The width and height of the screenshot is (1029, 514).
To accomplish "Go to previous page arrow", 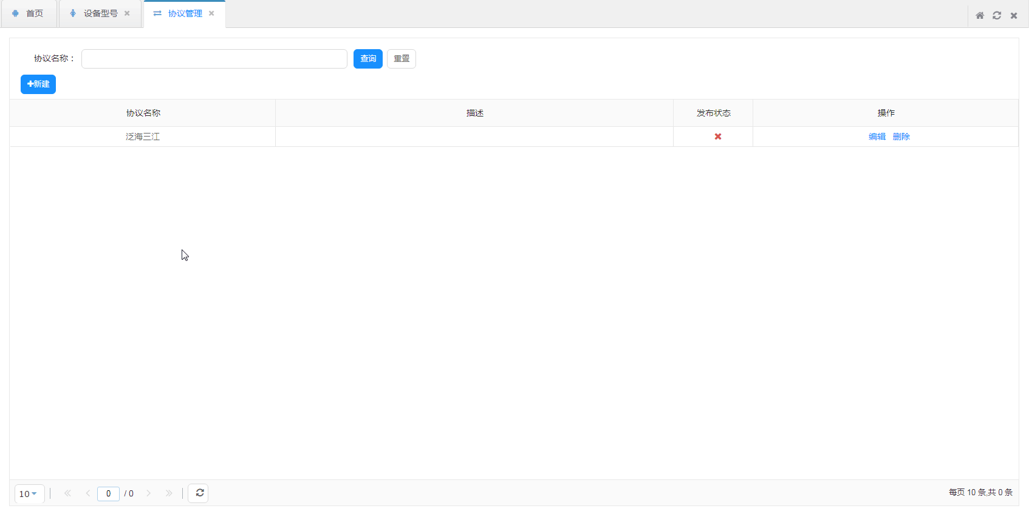I will tap(88, 493).
